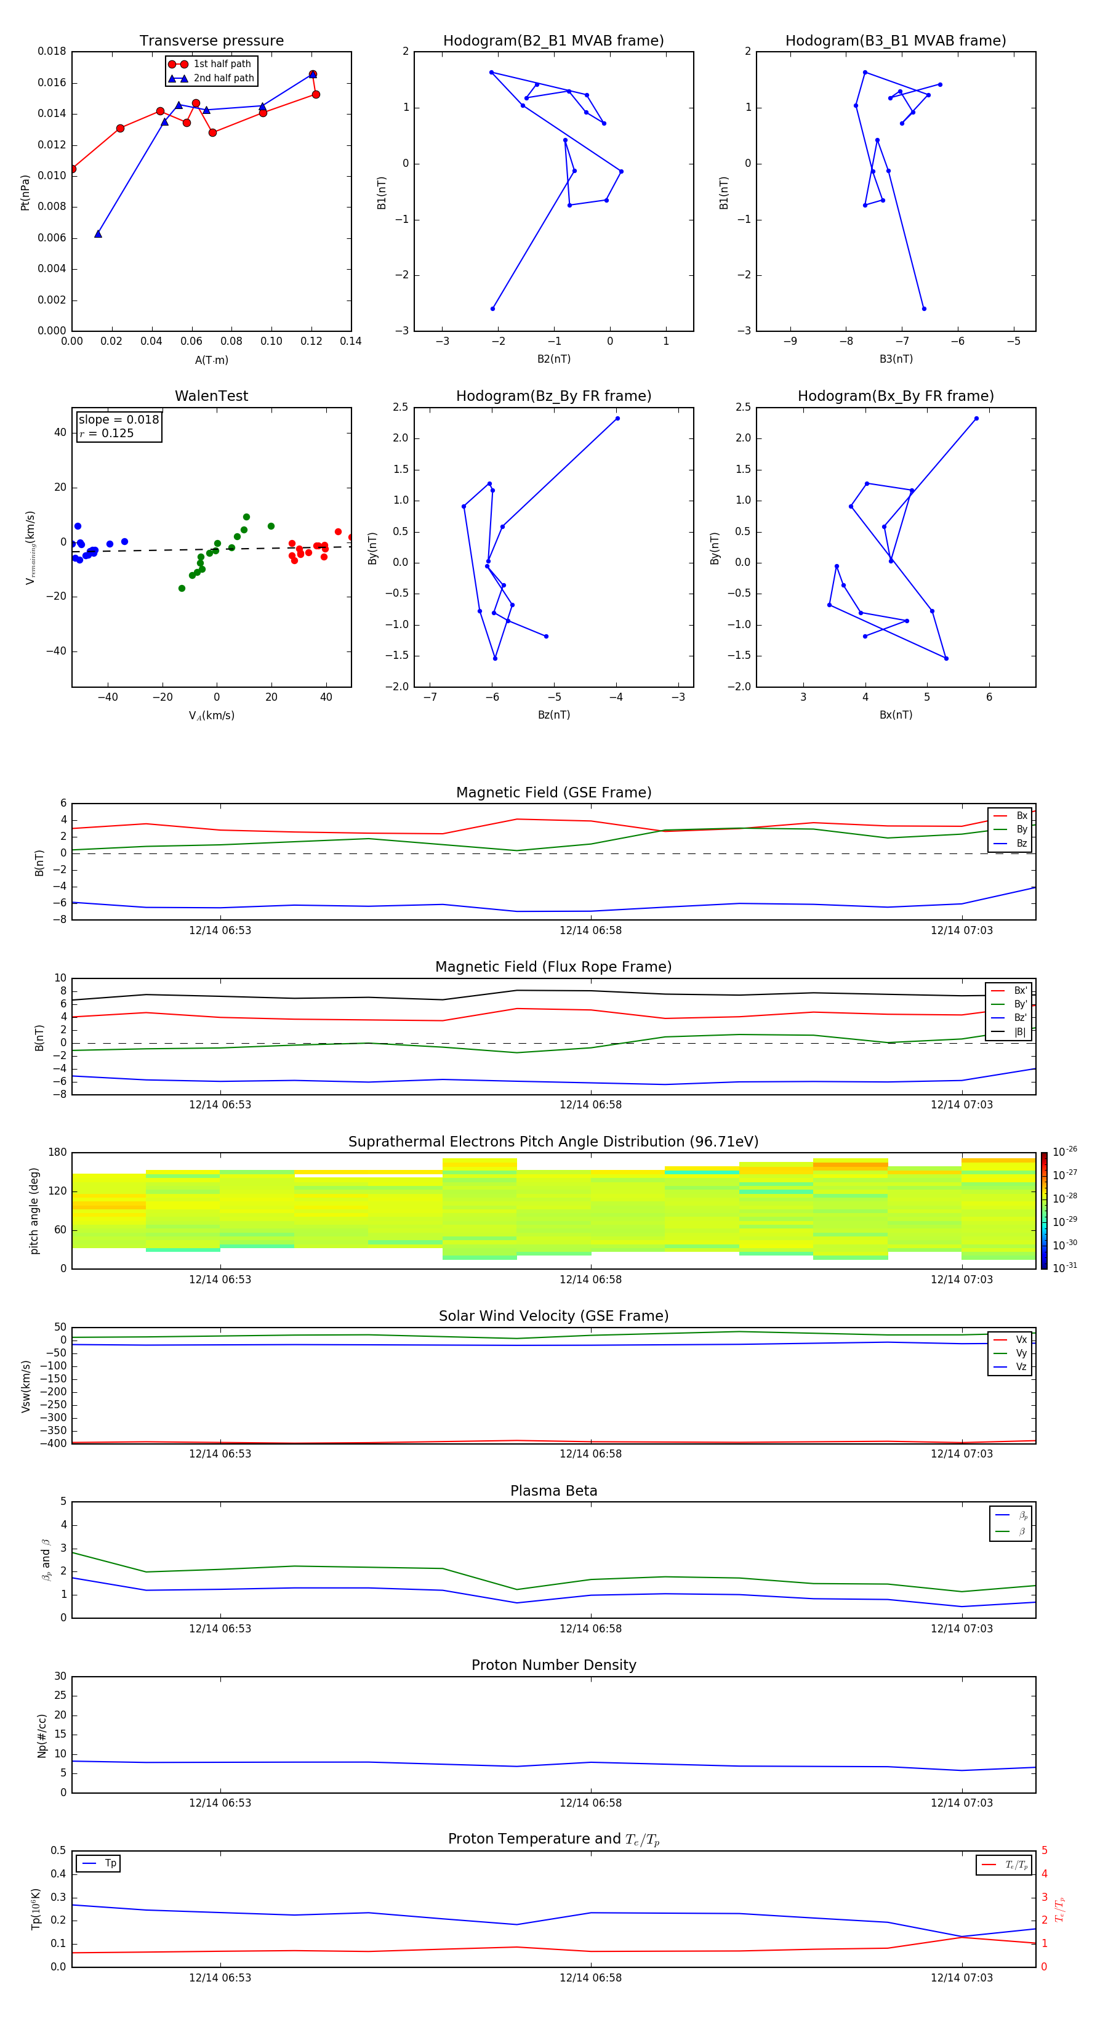1108x2032 pixels.
Task: Click 'Np(#/cc)' y-axis label
Action: click(42, 1735)
